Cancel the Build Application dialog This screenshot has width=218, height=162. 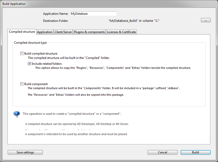tap(162, 152)
